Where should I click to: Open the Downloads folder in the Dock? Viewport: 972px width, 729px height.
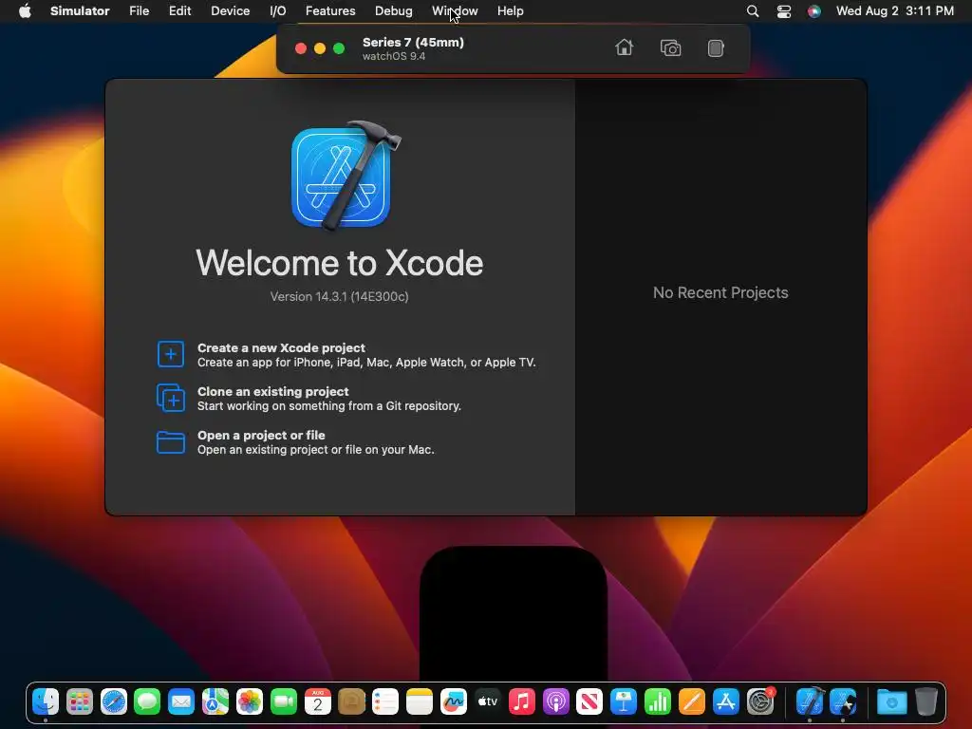[892, 701]
